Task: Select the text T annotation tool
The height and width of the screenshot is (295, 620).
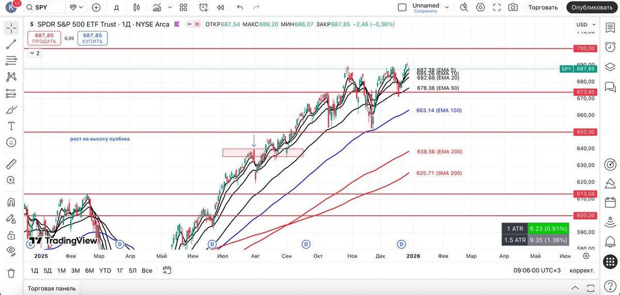Action: click(11, 126)
